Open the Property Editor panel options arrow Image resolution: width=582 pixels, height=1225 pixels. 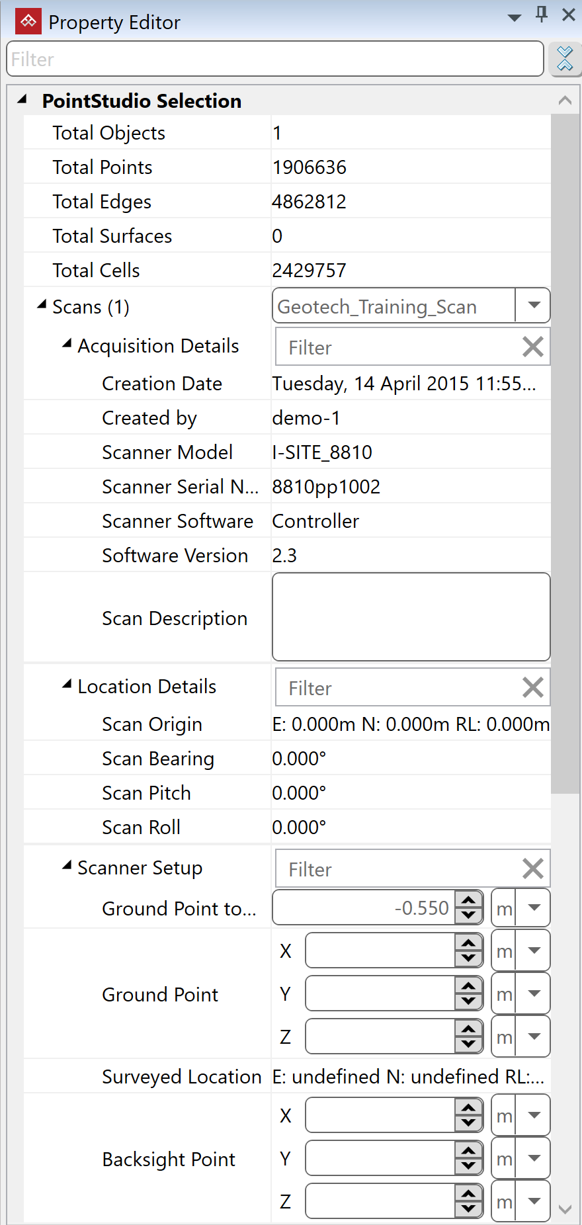click(x=514, y=18)
